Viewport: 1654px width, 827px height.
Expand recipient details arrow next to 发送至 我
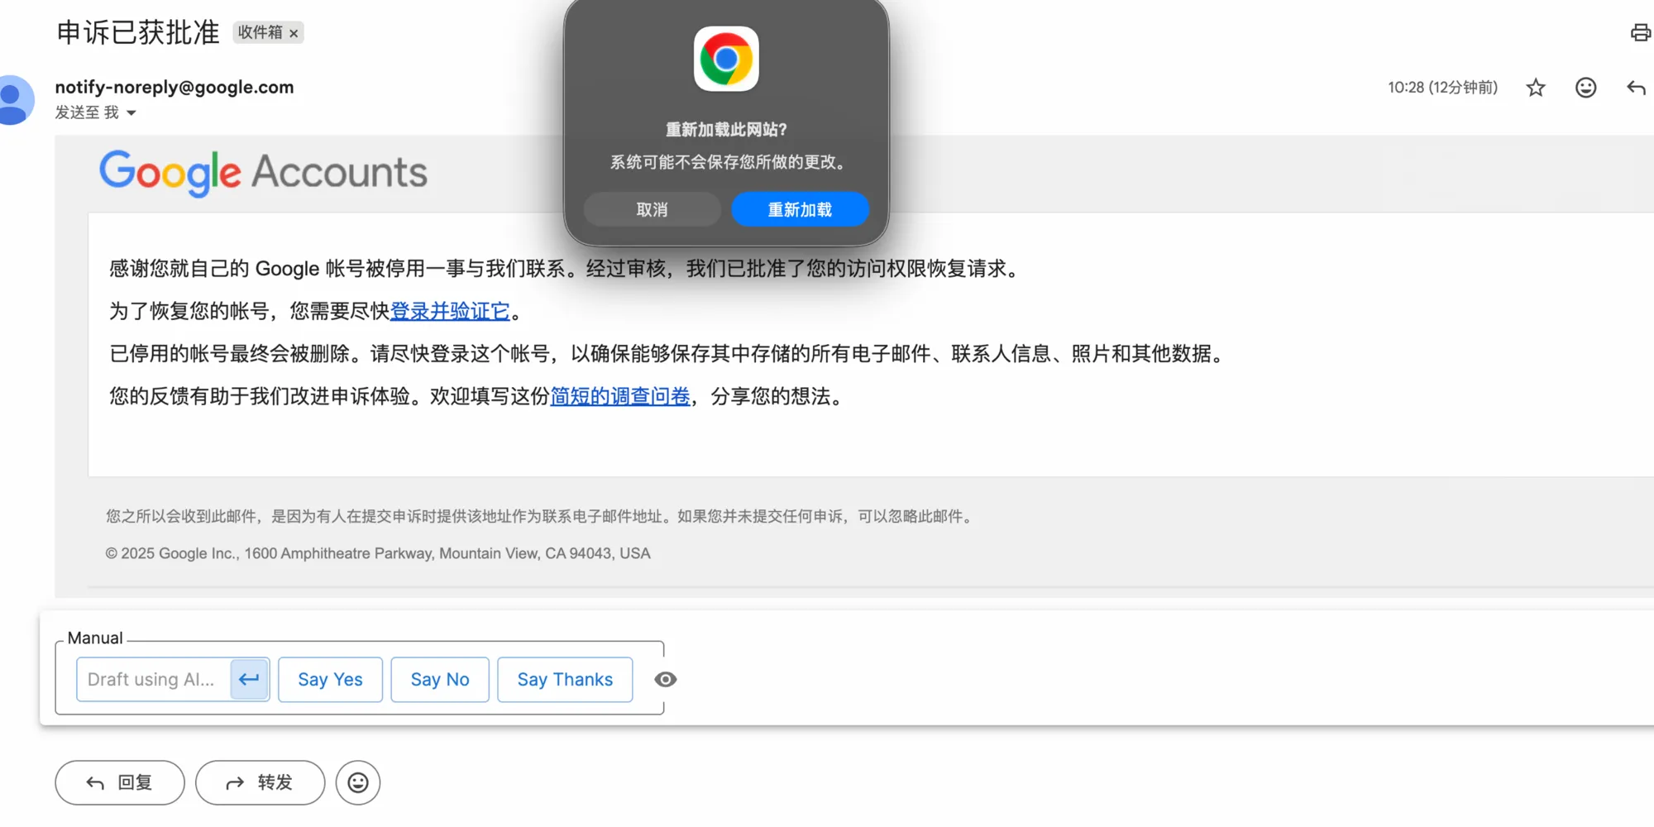[131, 113]
